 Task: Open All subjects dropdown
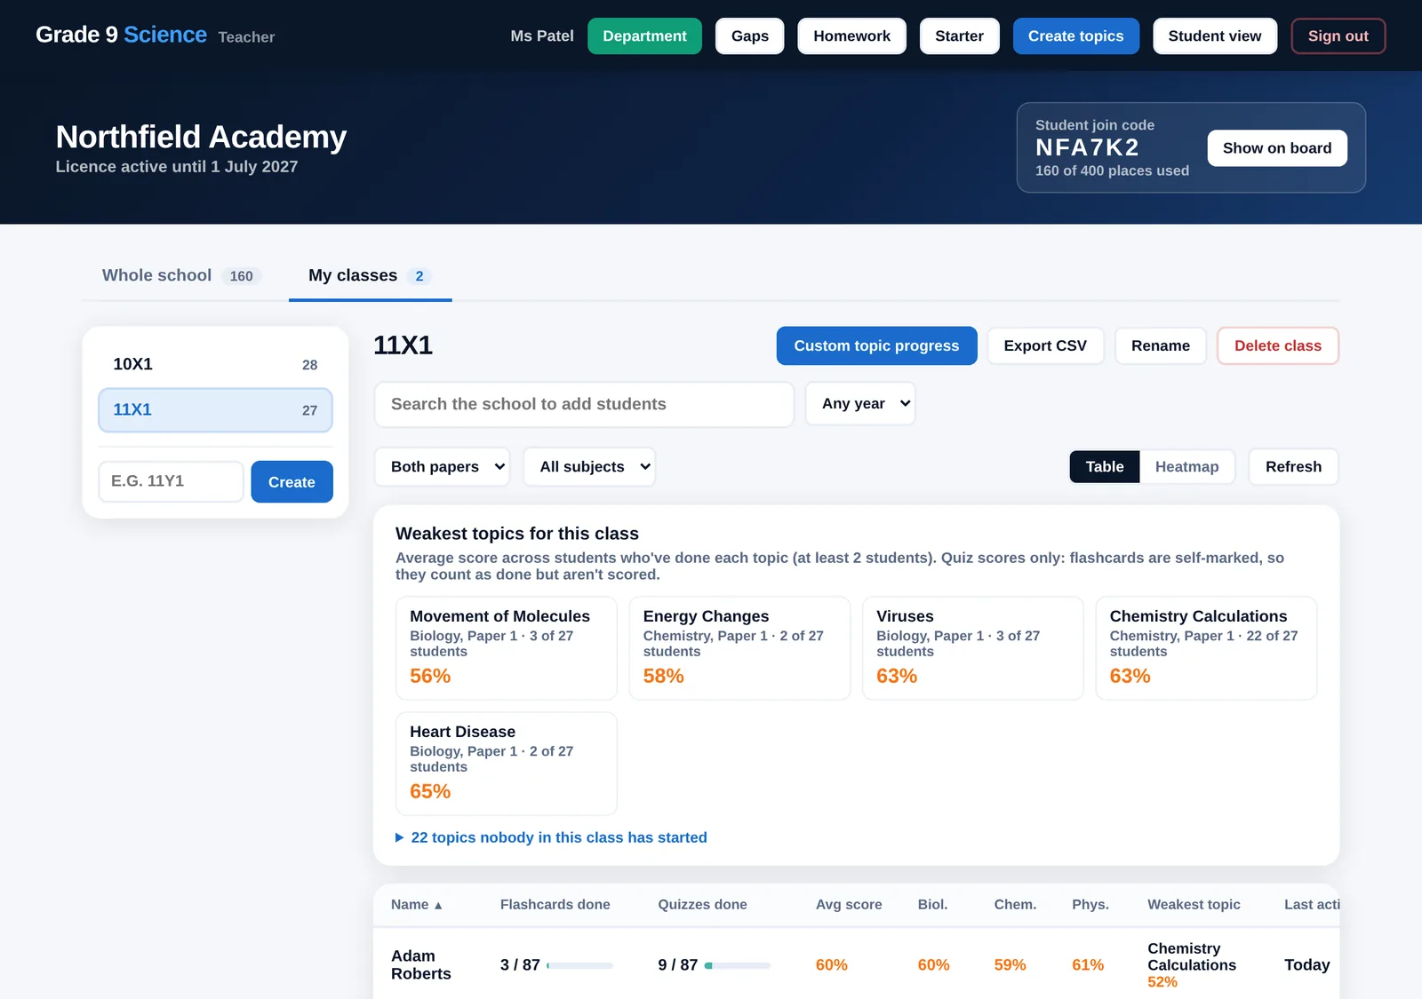[588, 467]
